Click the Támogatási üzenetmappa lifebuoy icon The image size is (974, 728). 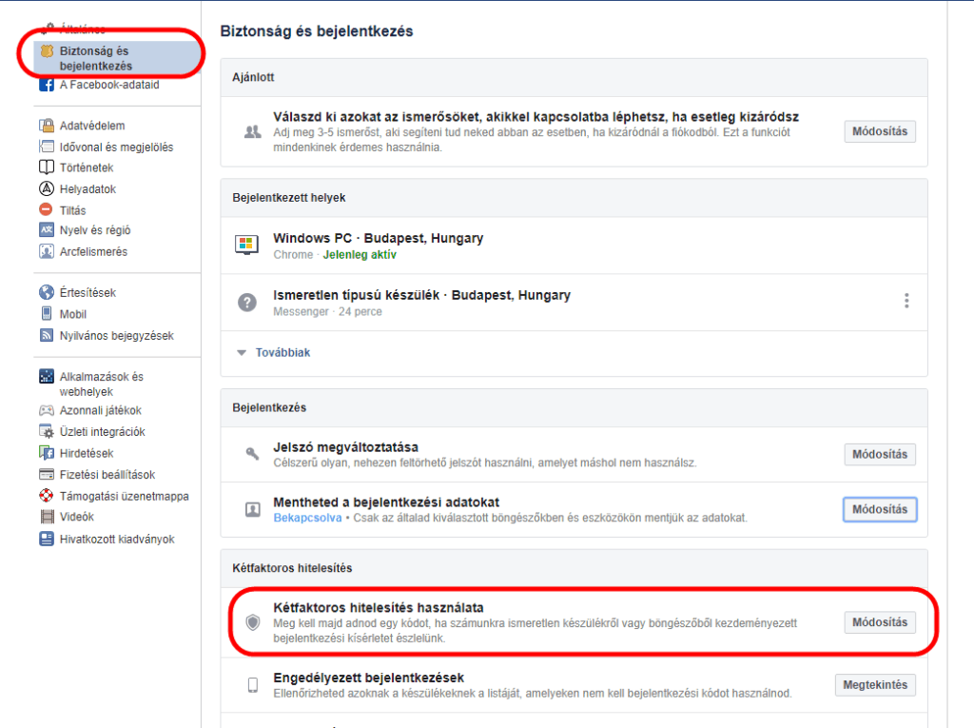(x=46, y=496)
